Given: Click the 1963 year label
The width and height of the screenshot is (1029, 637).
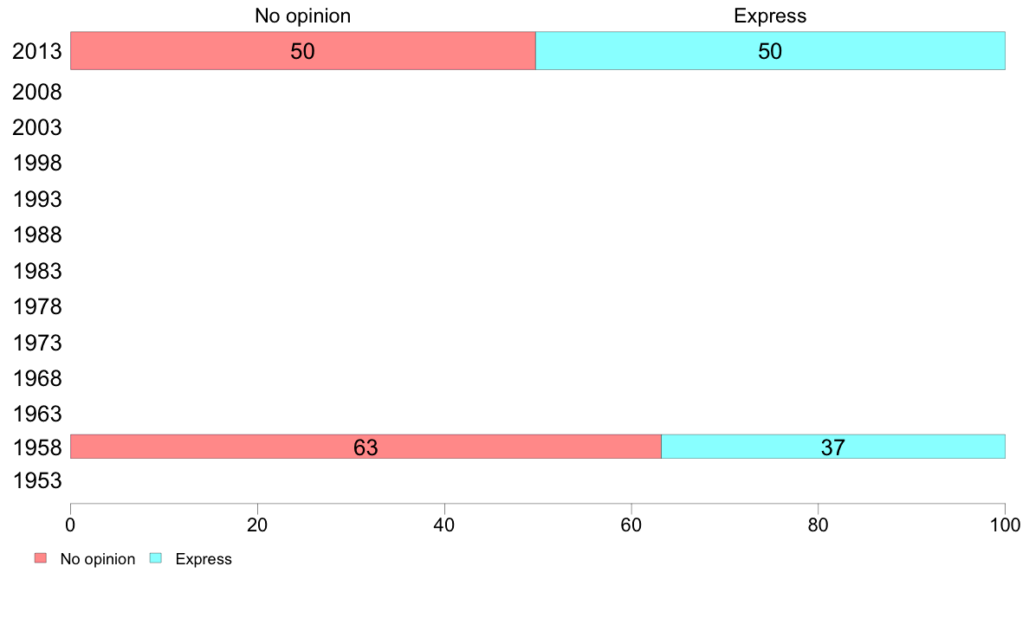Looking at the screenshot, I should [x=36, y=414].
